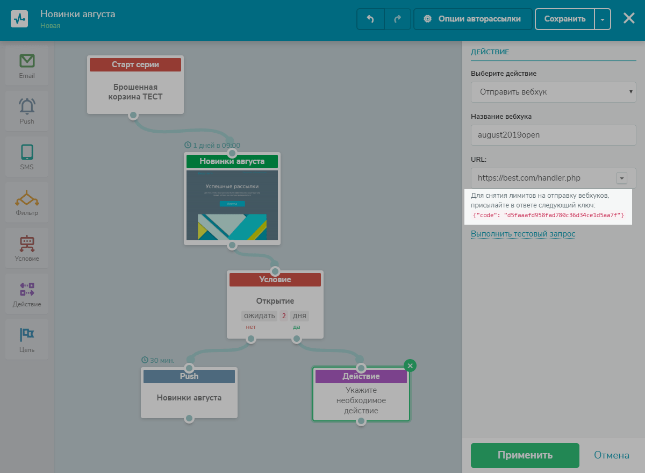
Task: Click the undo arrow button
Action: [x=370, y=19]
